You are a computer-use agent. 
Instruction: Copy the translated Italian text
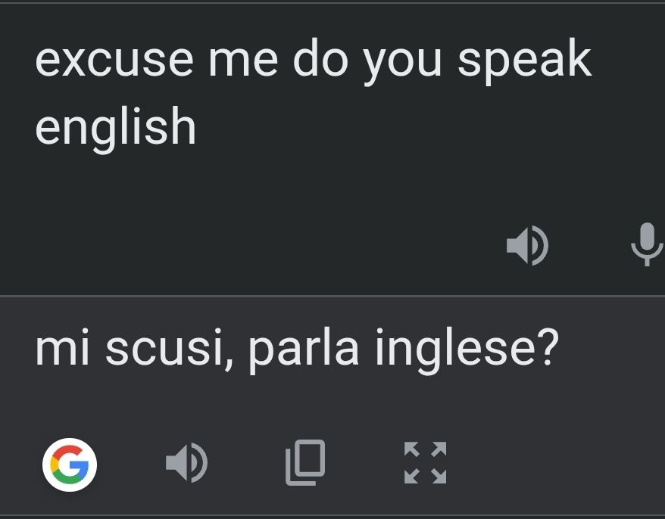305,462
